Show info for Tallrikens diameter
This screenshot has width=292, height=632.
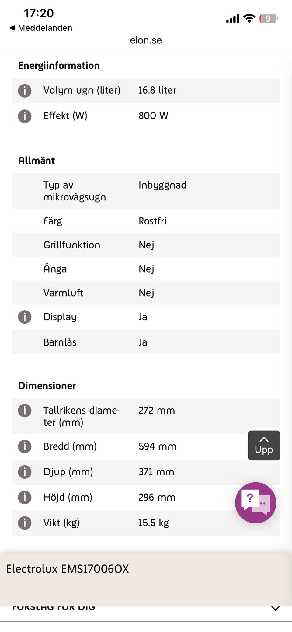click(25, 411)
